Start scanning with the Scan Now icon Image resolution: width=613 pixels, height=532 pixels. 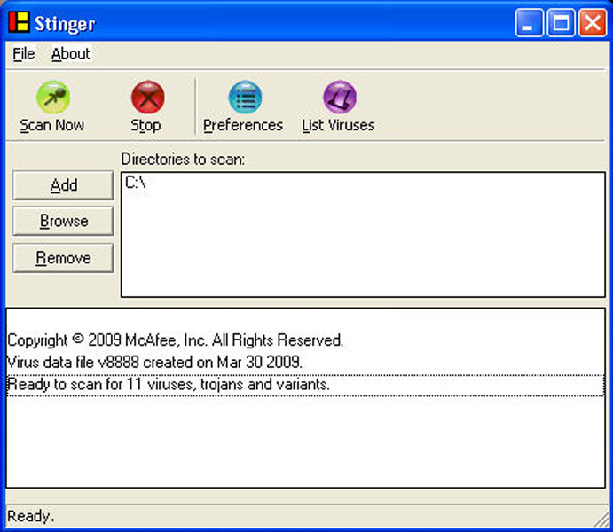(x=53, y=98)
